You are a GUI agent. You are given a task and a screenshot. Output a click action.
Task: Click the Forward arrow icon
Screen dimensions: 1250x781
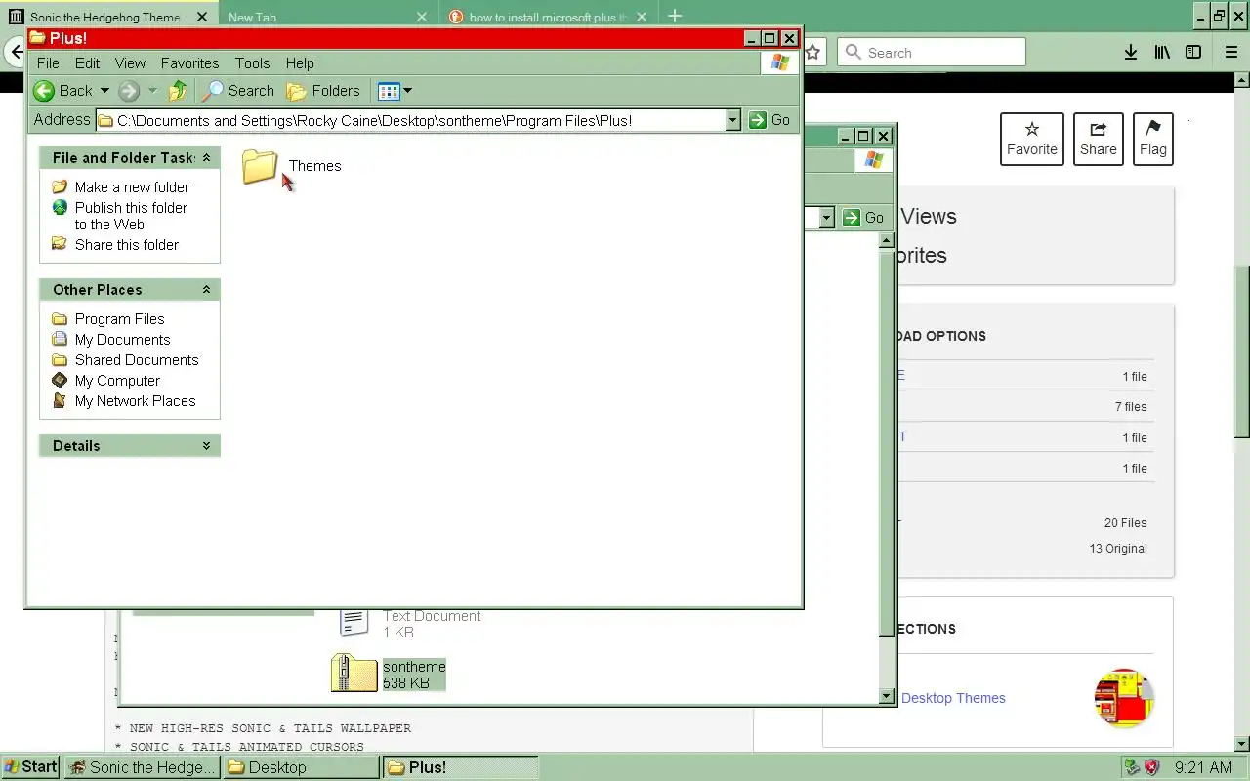click(x=129, y=91)
